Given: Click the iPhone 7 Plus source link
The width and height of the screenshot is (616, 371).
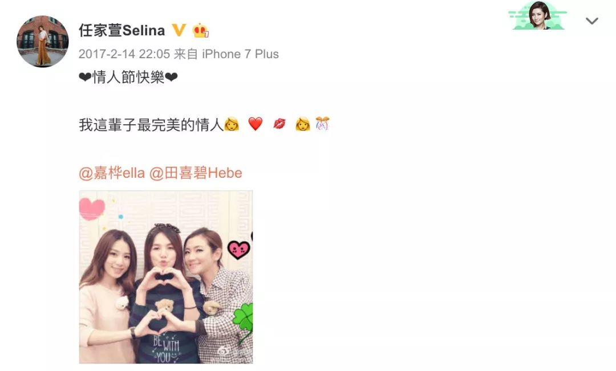Looking at the screenshot, I should [241, 54].
